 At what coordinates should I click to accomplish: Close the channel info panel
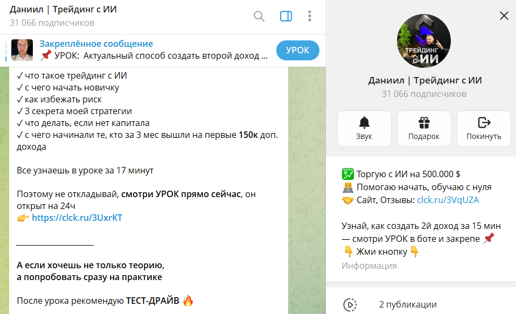[504, 16]
